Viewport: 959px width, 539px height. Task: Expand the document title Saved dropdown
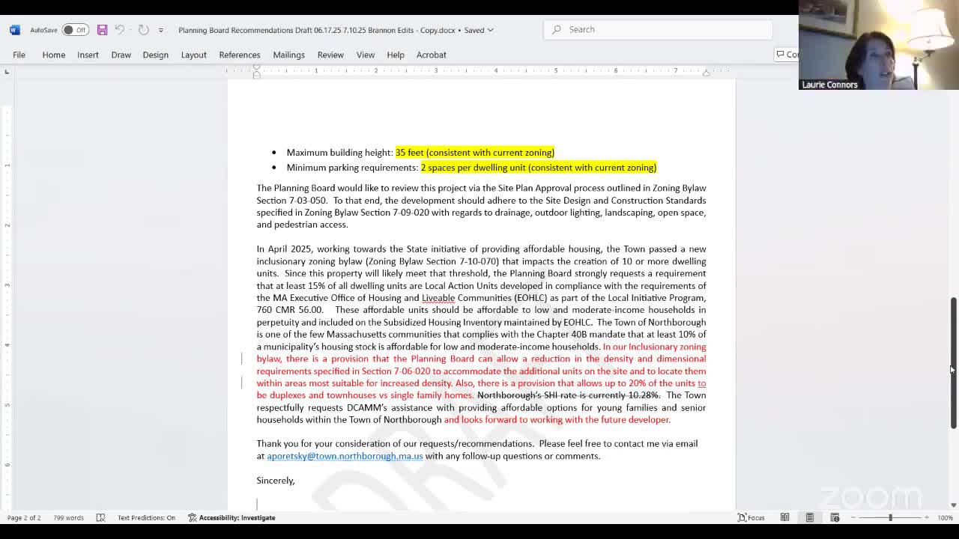click(x=490, y=30)
